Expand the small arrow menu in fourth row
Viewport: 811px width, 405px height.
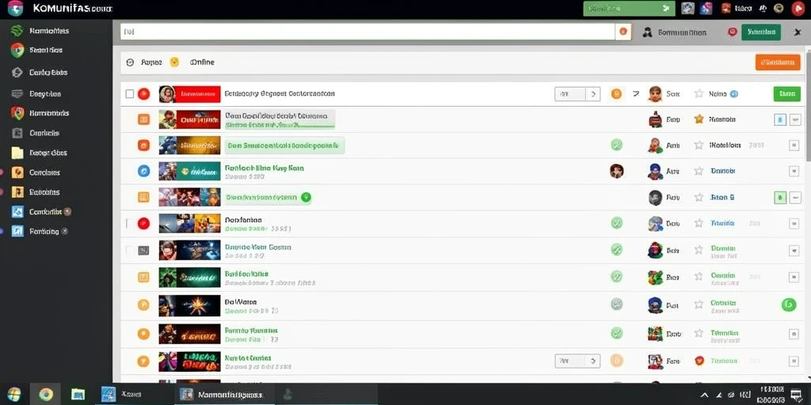pos(794,171)
